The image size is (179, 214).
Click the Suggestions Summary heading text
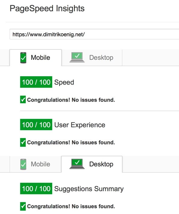pos(89,189)
